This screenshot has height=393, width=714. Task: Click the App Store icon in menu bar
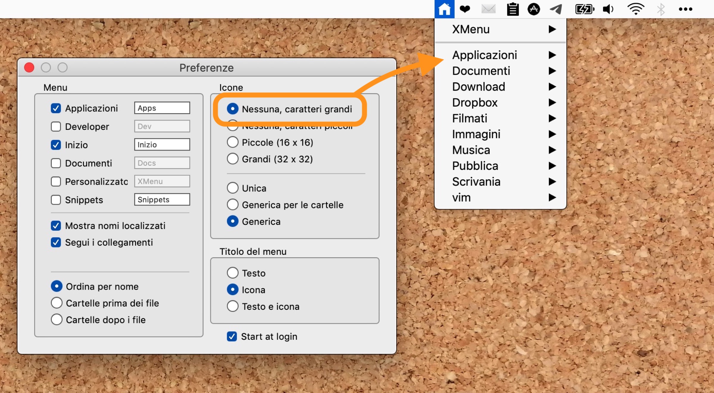(534, 9)
